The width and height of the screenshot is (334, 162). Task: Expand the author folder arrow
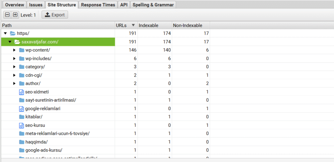point(14,83)
